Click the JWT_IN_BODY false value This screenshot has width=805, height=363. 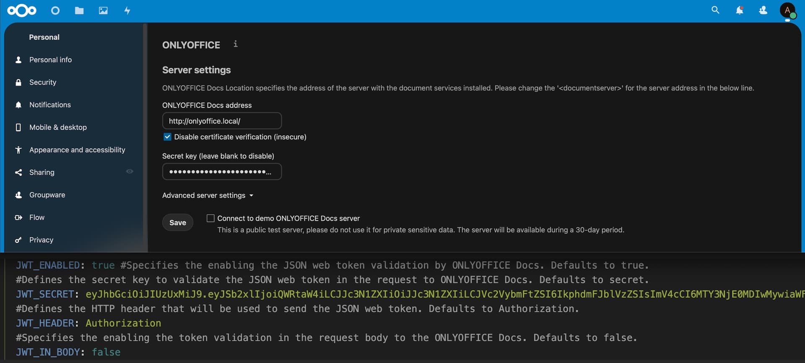(106, 352)
